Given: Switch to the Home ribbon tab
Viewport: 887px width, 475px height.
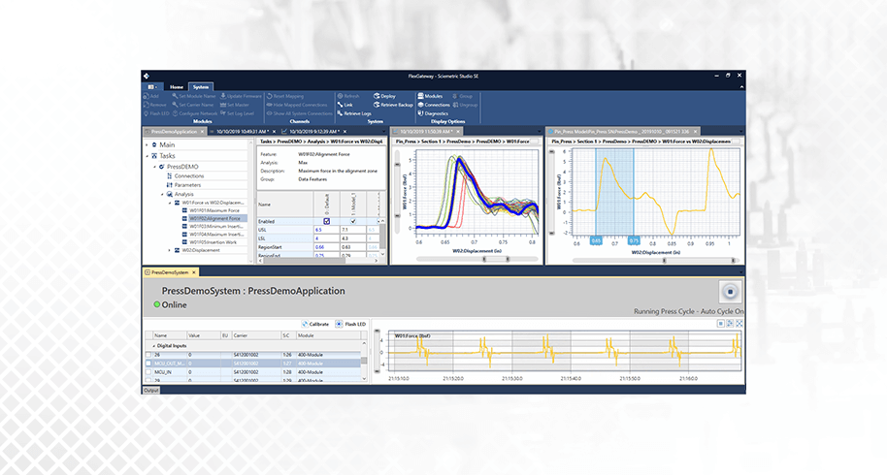Looking at the screenshot, I should pos(177,86).
